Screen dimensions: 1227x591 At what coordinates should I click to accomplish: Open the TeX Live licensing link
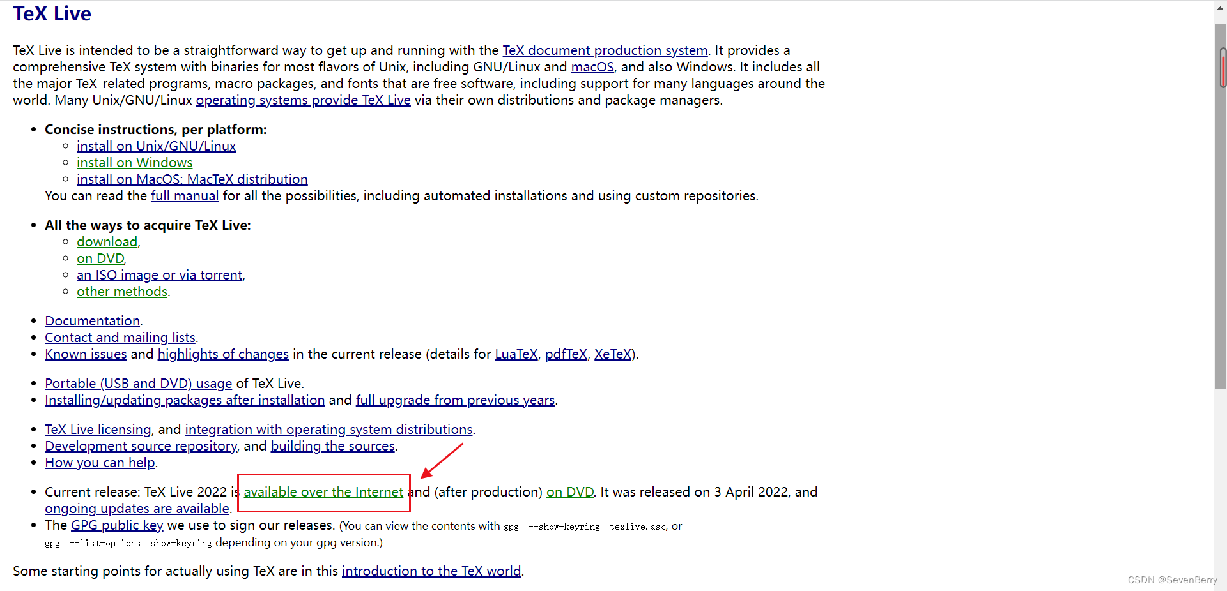[98, 430]
